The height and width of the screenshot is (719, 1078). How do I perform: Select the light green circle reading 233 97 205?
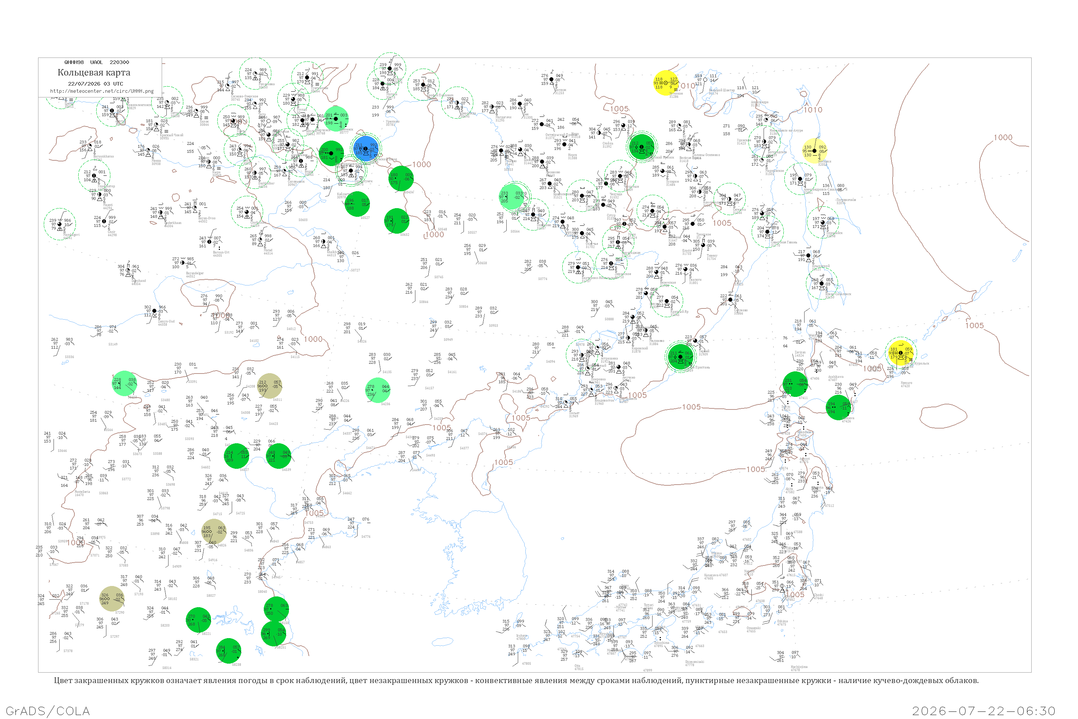511,197
